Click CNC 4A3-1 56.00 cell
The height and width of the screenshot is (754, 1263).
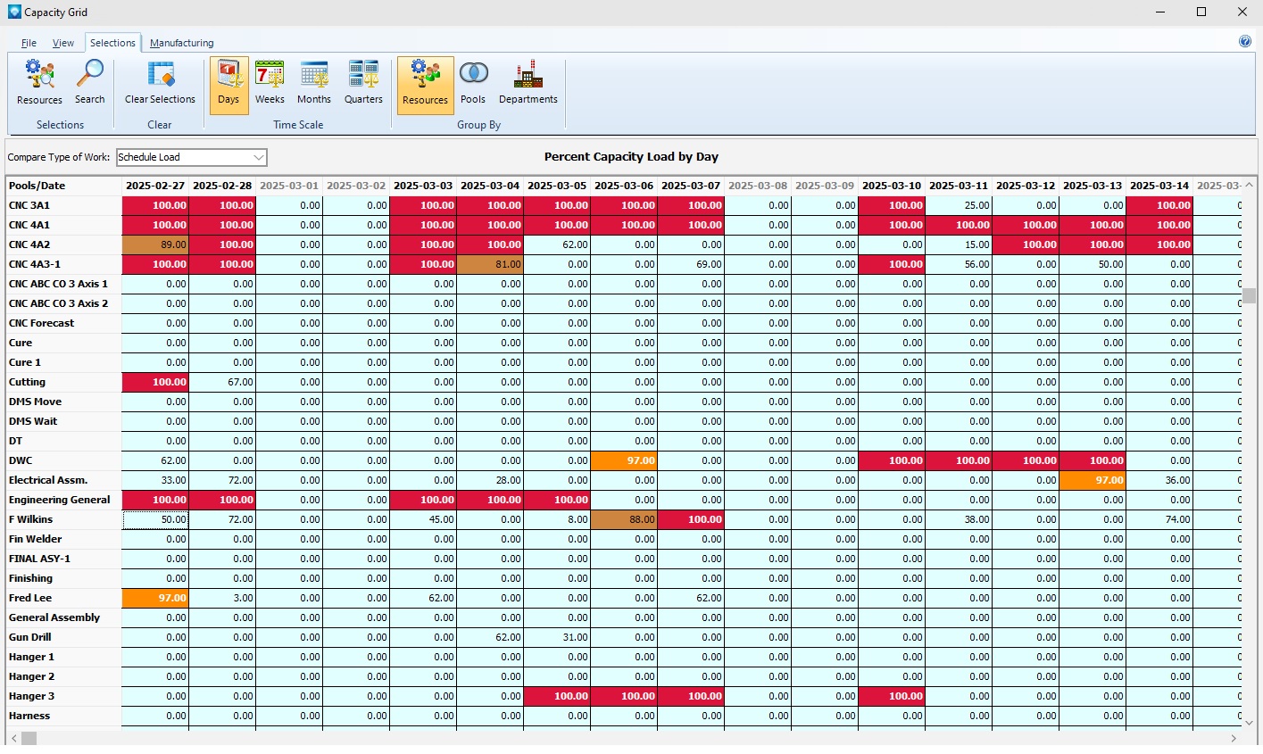tap(959, 264)
